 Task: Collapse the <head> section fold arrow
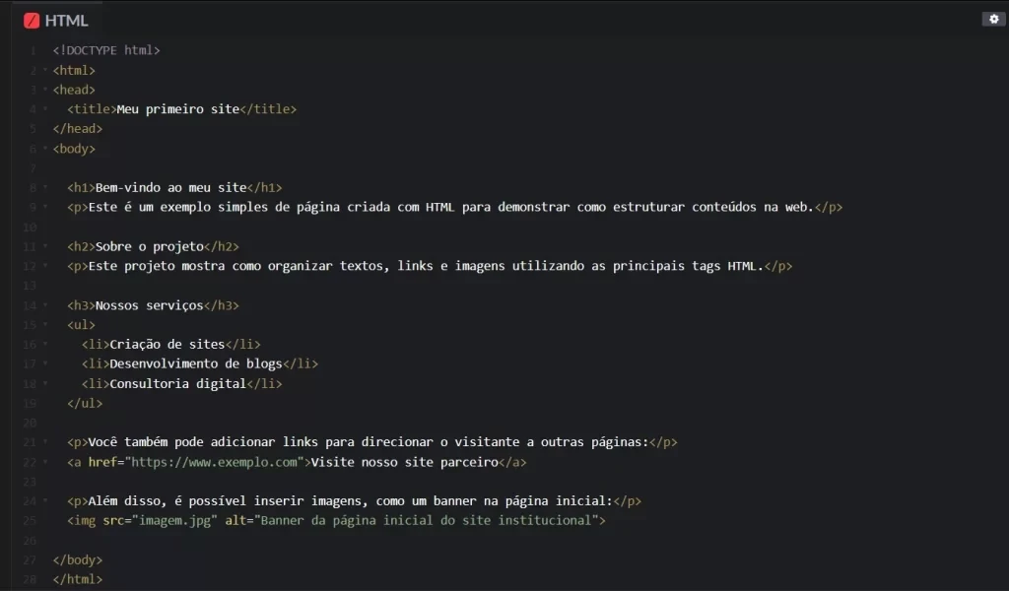coord(44,91)
